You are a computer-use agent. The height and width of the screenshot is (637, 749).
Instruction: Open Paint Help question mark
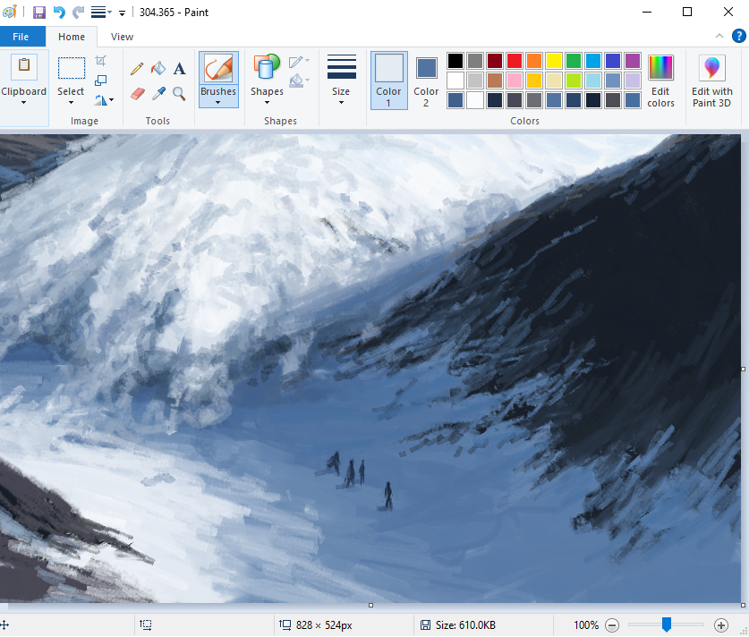(738, 36)
